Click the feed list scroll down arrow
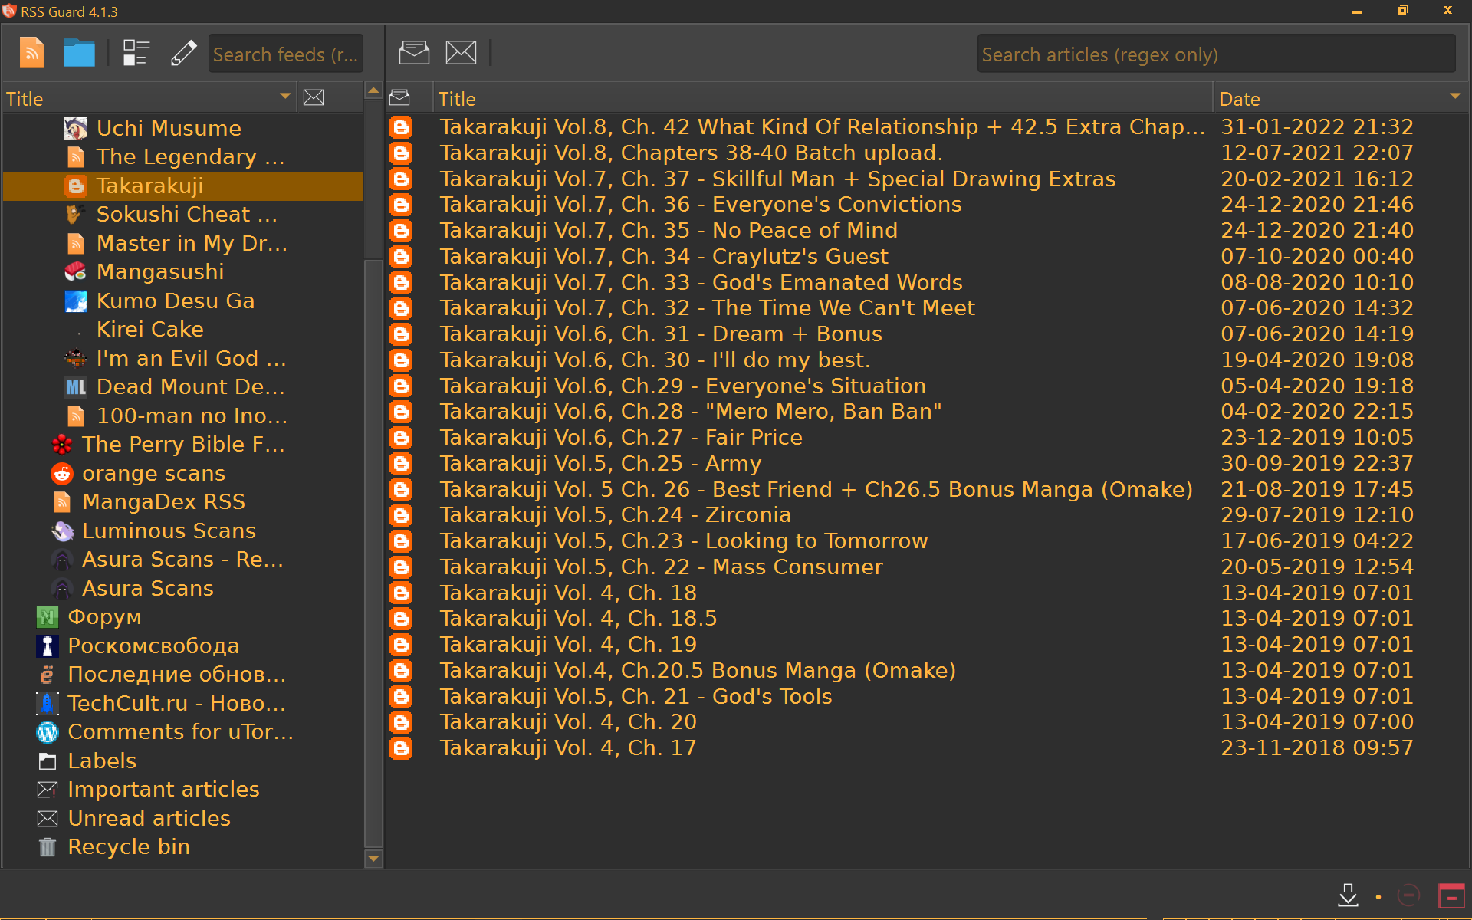This screenshot has width=1472, height=920. (x=373, y=859)
